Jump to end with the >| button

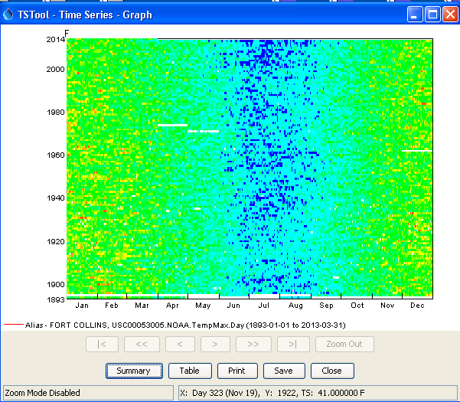point(292,344)
